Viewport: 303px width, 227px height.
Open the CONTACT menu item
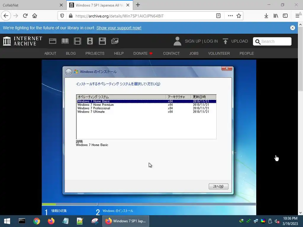[x=171, y=53]
